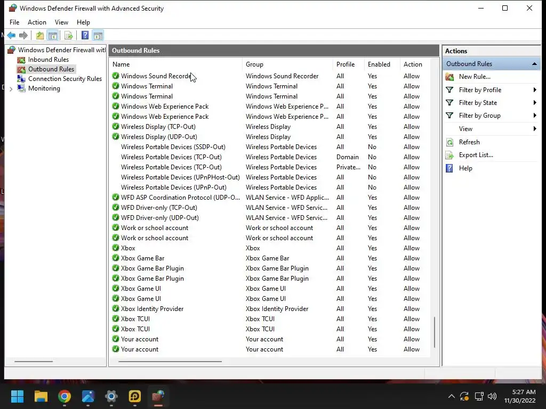Sort by the Action column header
The height and width of the screenshot is (409, 546).
click(x=415, y=64)
